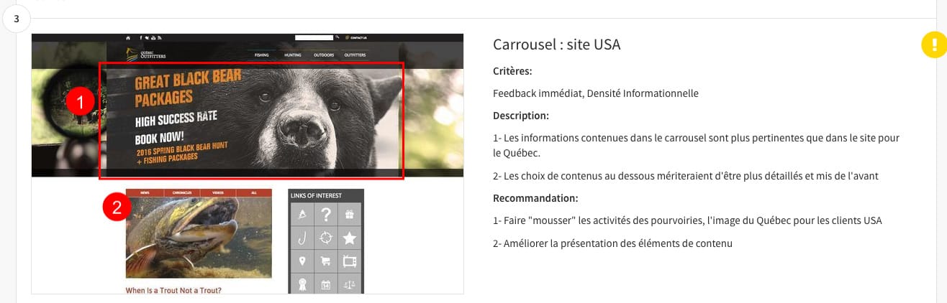The image size is (947, 303).
Task: Click the home icon in site header
Action: click(x=128, y=37)
